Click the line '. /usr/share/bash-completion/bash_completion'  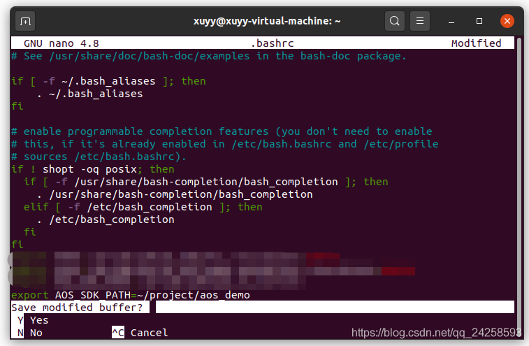[x=175, y=194]
